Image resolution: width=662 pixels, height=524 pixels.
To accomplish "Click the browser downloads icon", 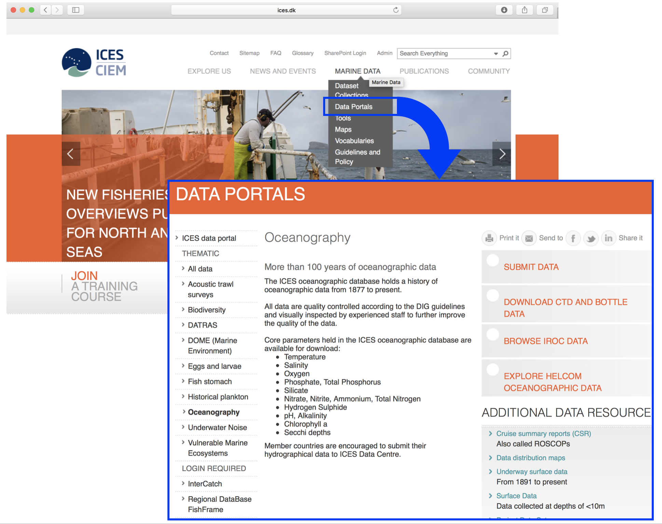I will pyautogui.click(x=504, y=10).
